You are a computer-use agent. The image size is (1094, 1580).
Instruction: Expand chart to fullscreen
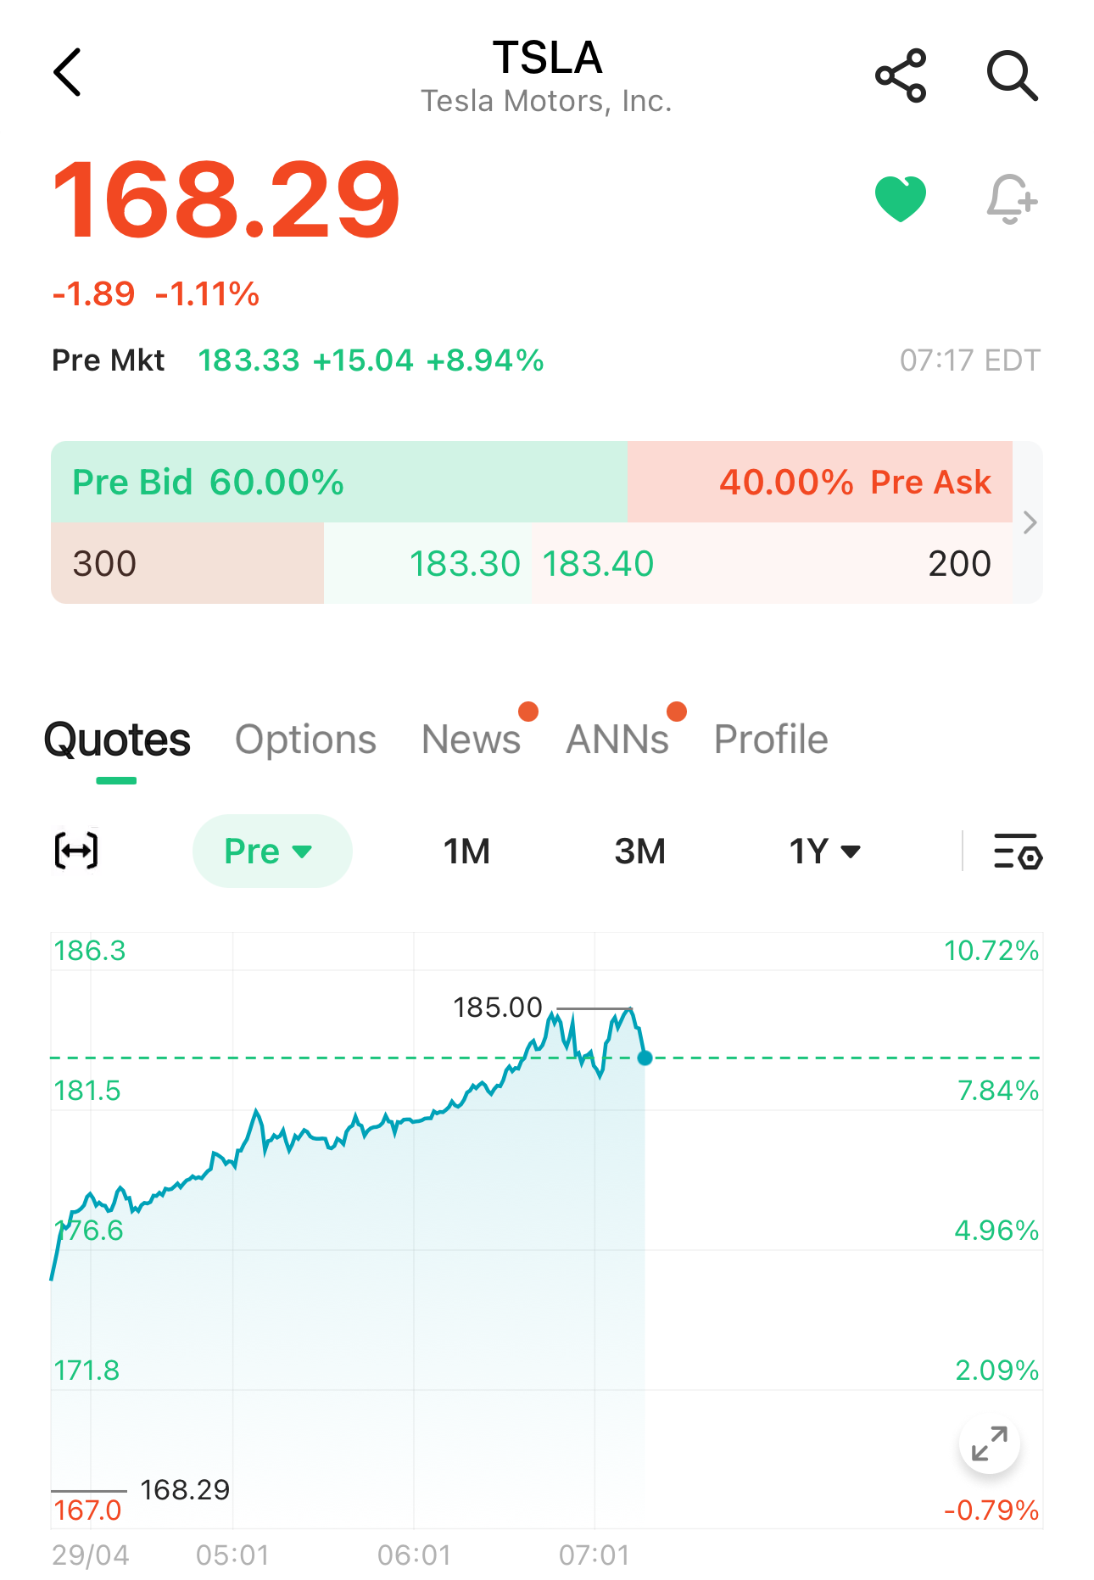point(989,1443)
